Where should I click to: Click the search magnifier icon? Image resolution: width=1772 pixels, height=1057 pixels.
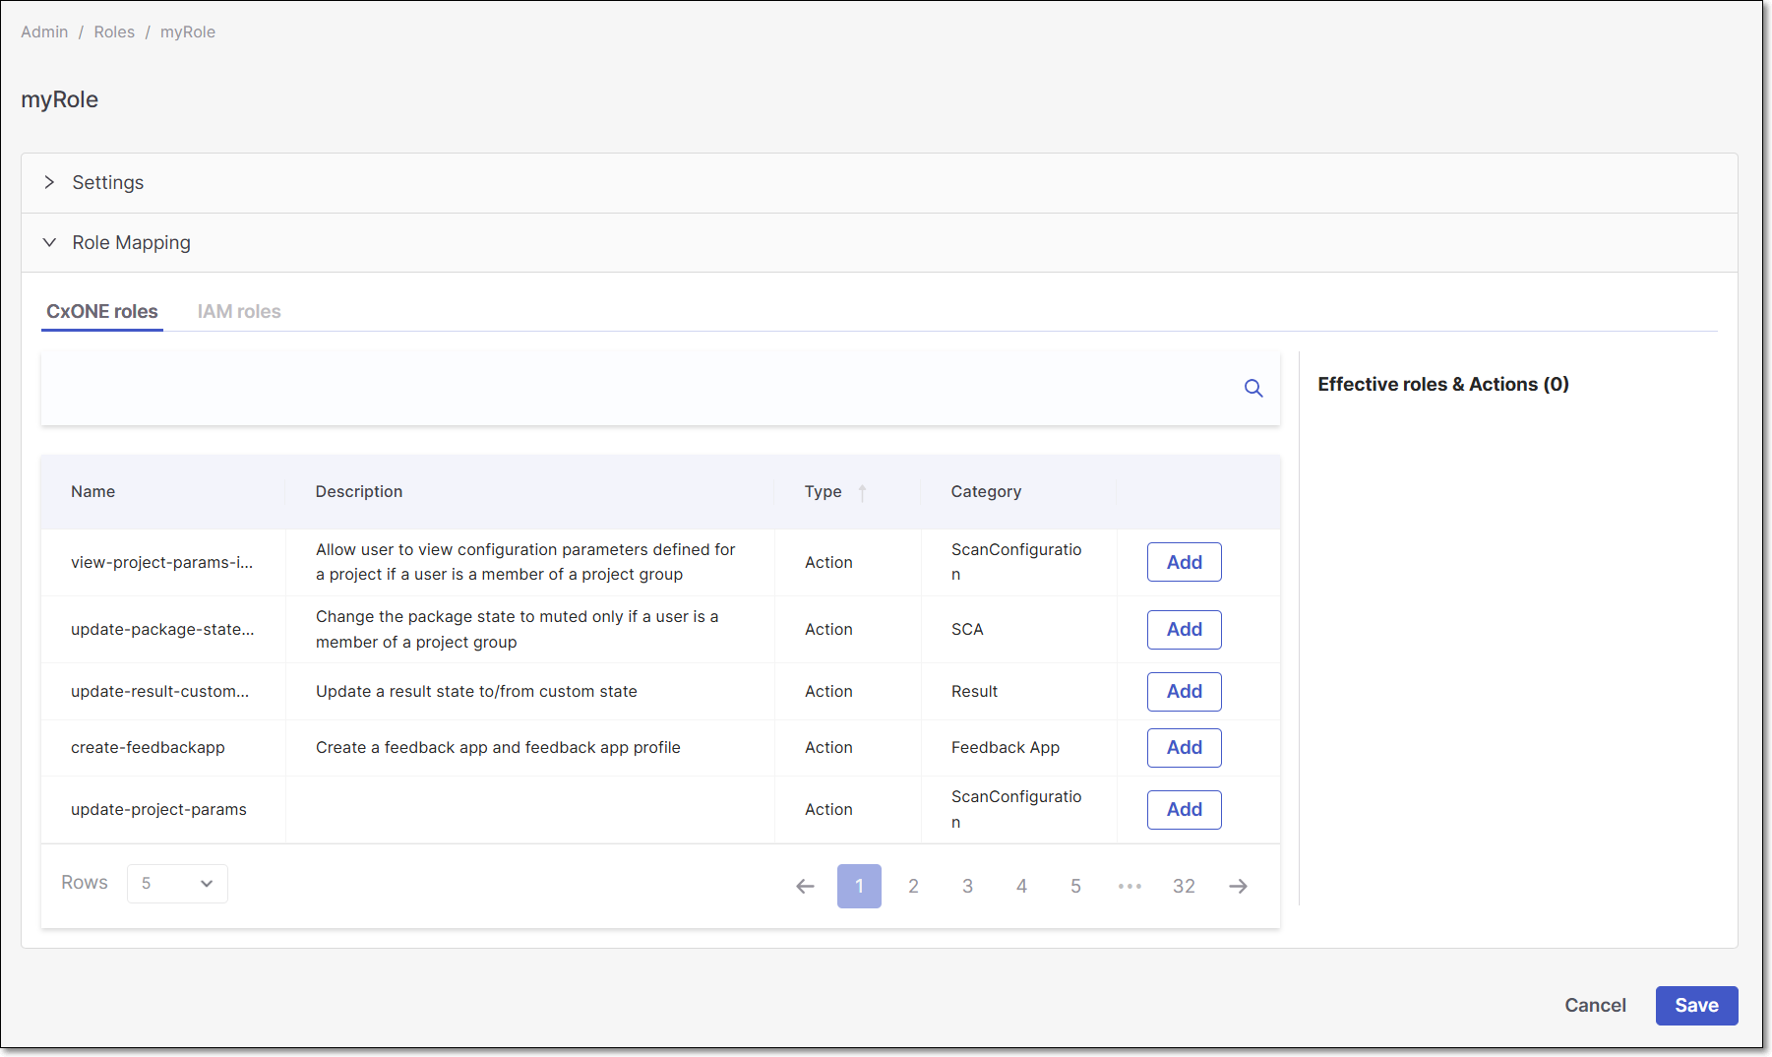(1253, 389)
